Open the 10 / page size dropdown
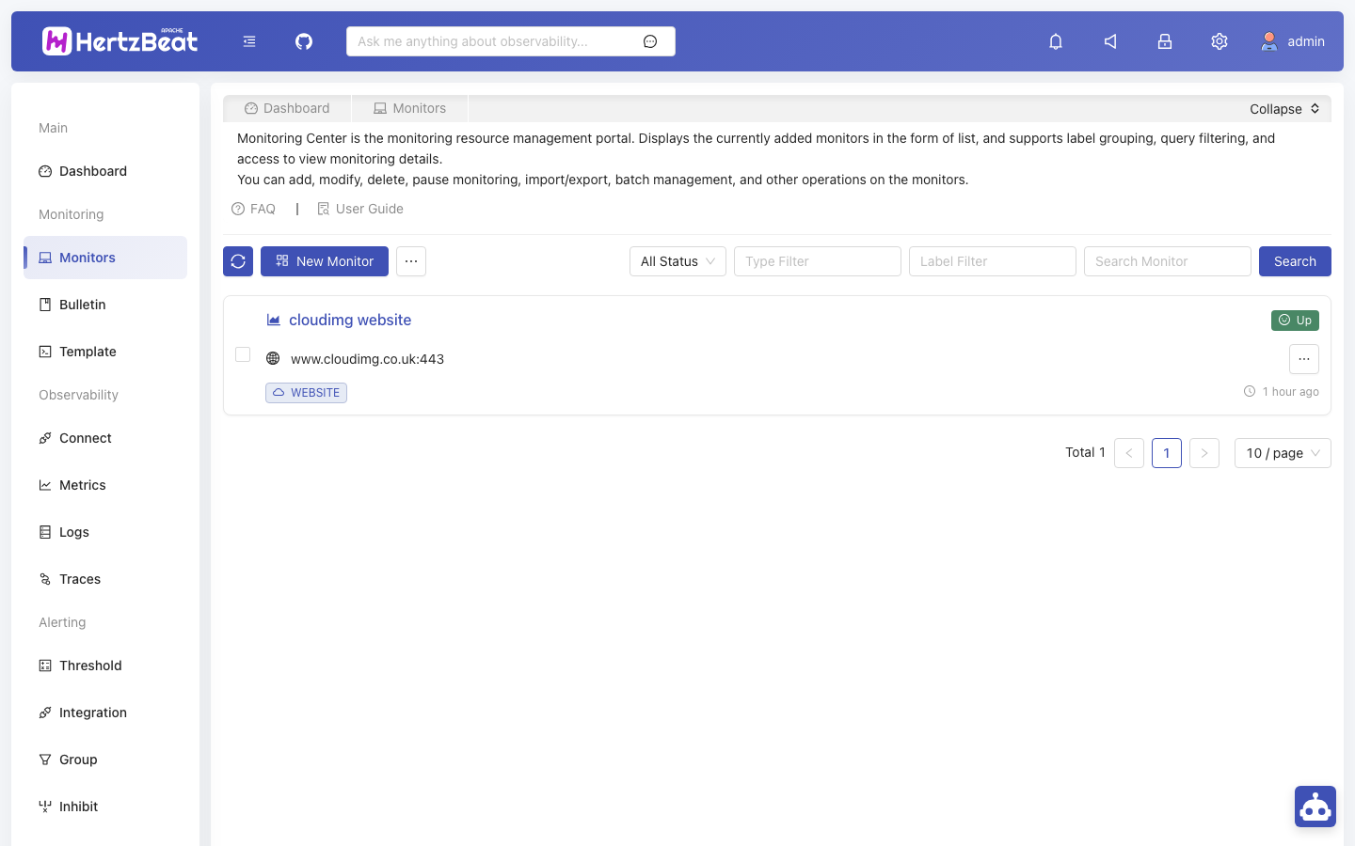 pyautogui.click(x=1283, y=453)
